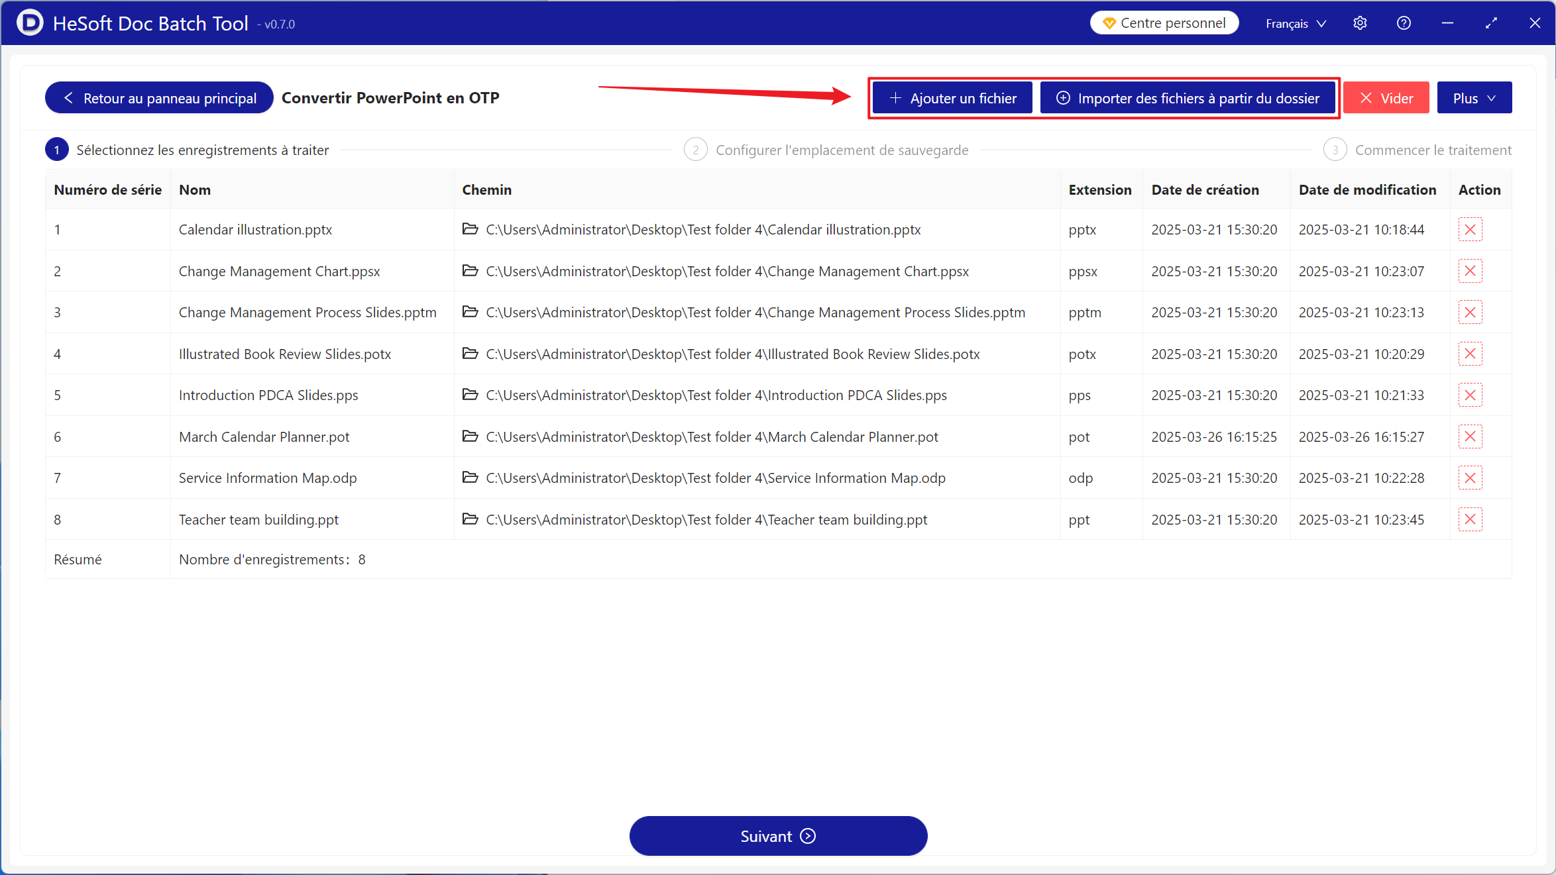Delete Teacher team building.ppt row
The image size is (1556, 875).
tap(1470, 519)
